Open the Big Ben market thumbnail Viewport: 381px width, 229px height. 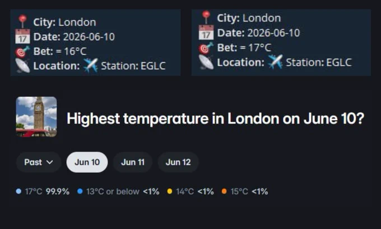36,117
